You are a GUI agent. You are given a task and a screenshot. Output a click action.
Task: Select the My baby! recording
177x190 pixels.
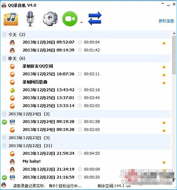(x=86, y=161)
